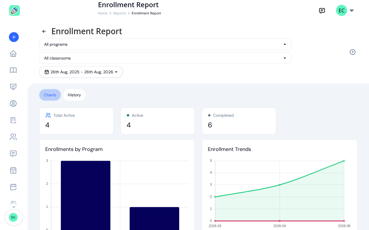
Task: Open the messages icon in top bar
Action: point(322,11)
